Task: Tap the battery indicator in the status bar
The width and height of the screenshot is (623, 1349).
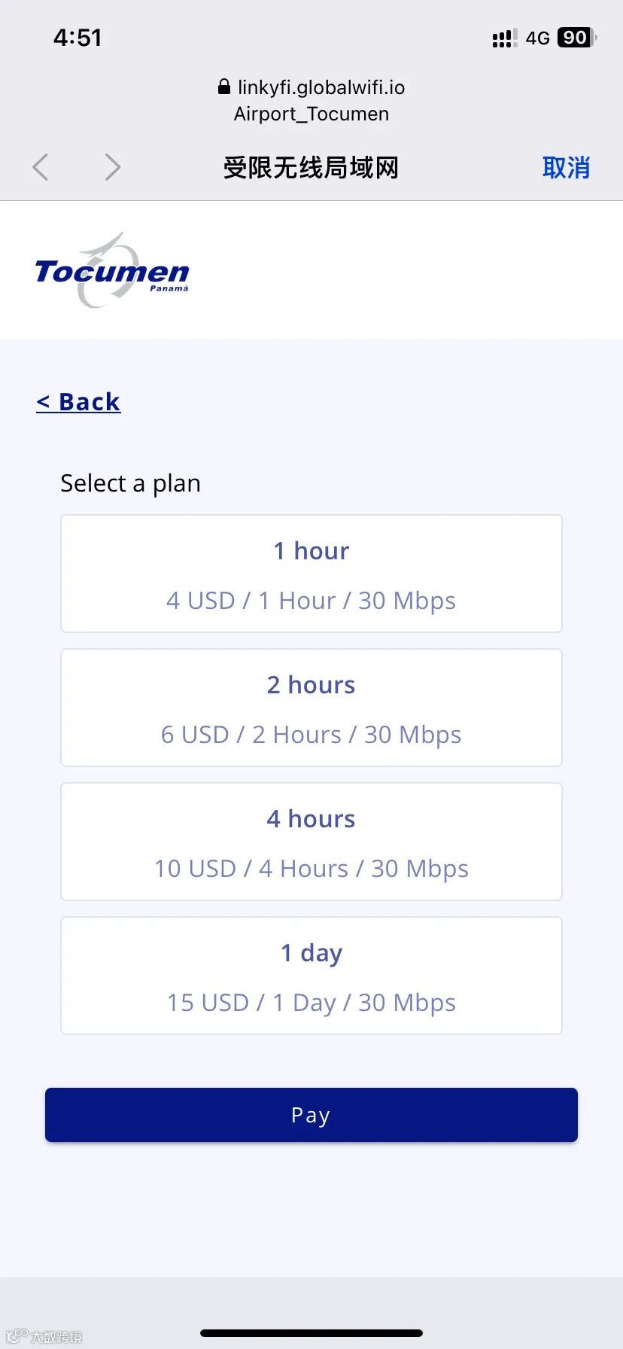Action: [577, 38]
